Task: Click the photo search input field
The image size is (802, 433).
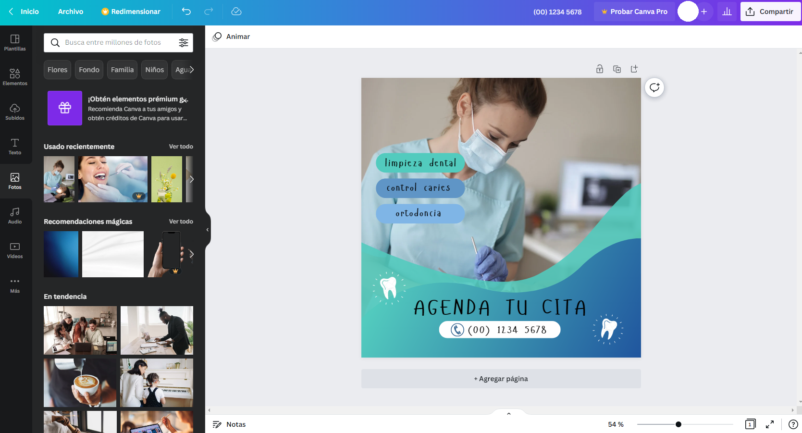Action: (x=119, y=43)
